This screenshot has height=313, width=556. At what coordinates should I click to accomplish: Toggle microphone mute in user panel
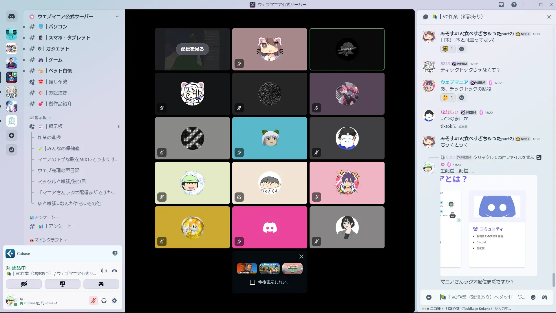point(93,301)
